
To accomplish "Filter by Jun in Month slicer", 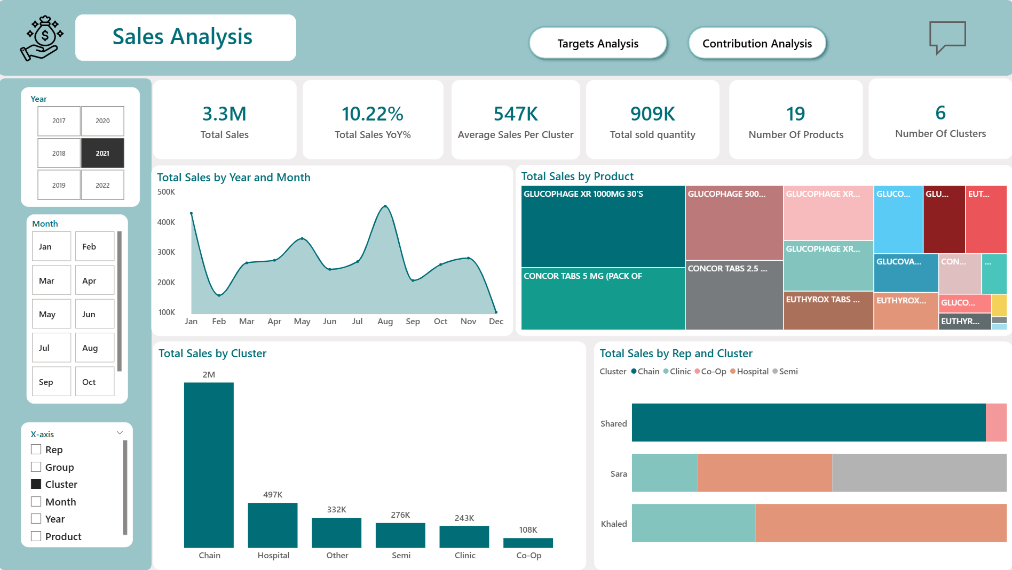I will [94, 314].
